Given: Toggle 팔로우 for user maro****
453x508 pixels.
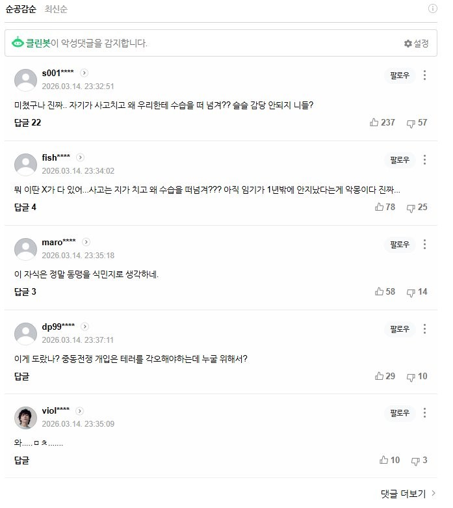Looking at the screenshot, I should tap(400, 244).
